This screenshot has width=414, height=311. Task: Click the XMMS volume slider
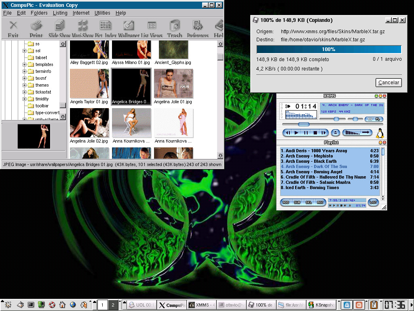click(x=336, y=119)
